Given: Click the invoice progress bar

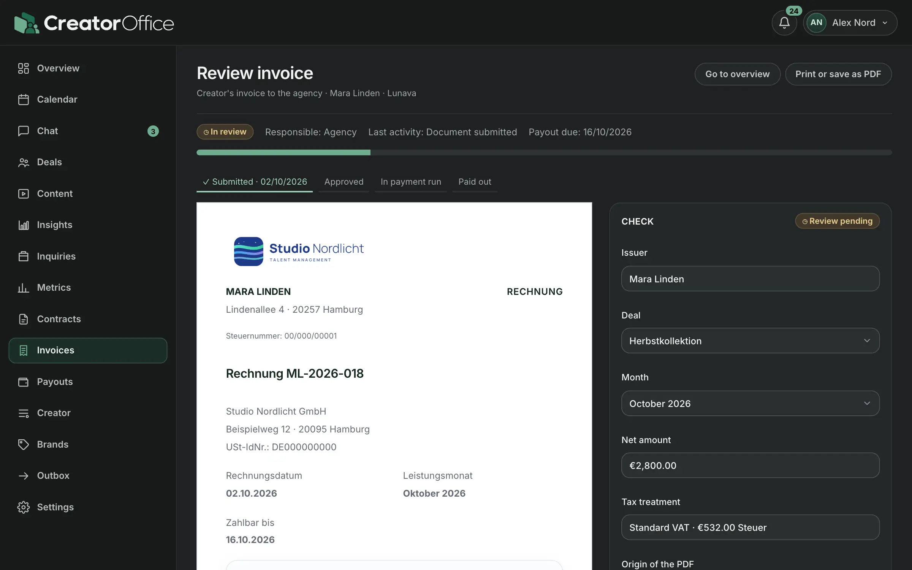Looking at the screenshot, I should click(544, 152).
